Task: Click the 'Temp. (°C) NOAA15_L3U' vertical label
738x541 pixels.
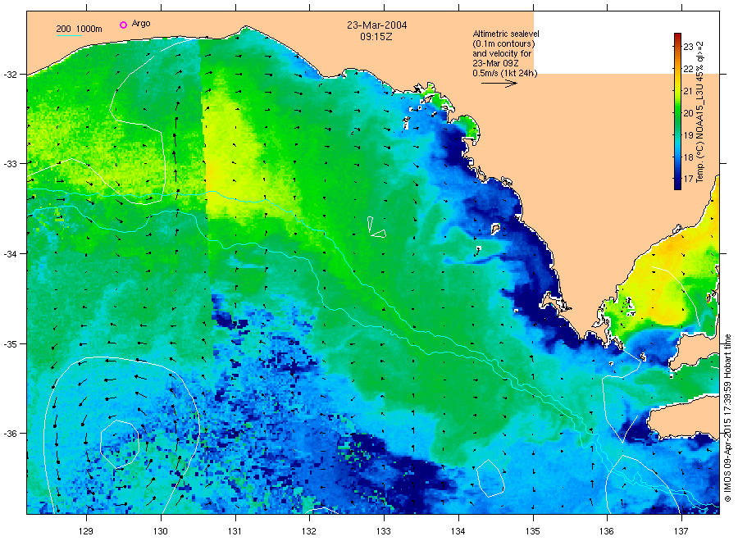Action: (700, 112)
